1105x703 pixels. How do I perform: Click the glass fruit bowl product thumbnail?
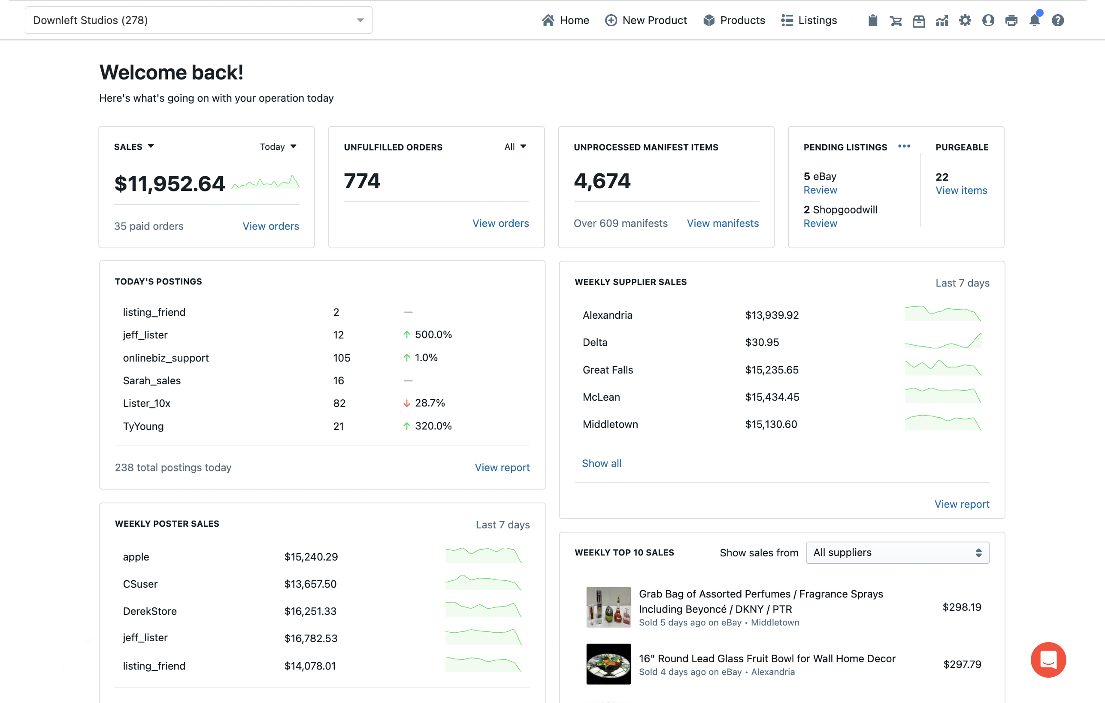click(x=609, y=664)
